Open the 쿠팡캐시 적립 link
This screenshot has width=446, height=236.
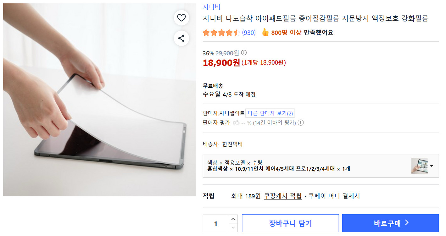coord(282,196)
